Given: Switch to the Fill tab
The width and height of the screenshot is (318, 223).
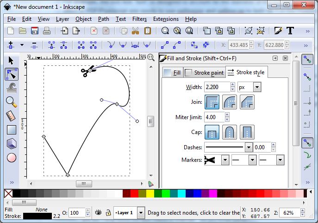Looking at the screenshot, I should pyautogui.click(x=173, y=72).
